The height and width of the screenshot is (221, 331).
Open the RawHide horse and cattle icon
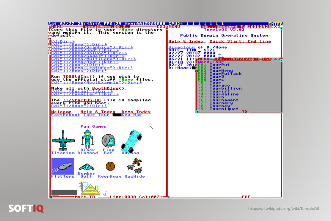coord(135,166)
